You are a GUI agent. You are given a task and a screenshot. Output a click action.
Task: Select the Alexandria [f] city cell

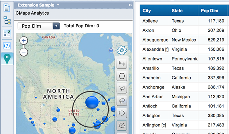154,49
